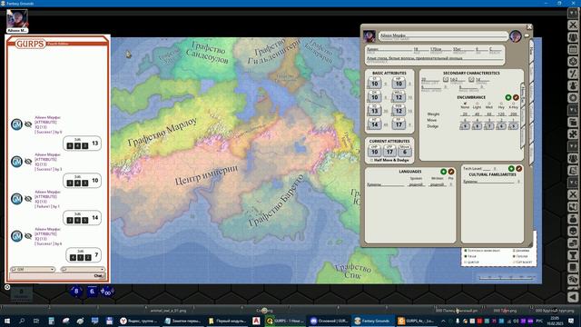Switch to the Fantasy Grounds taskbar item
The width and height of the screenshot is (581, 327).
pos(373,321)
